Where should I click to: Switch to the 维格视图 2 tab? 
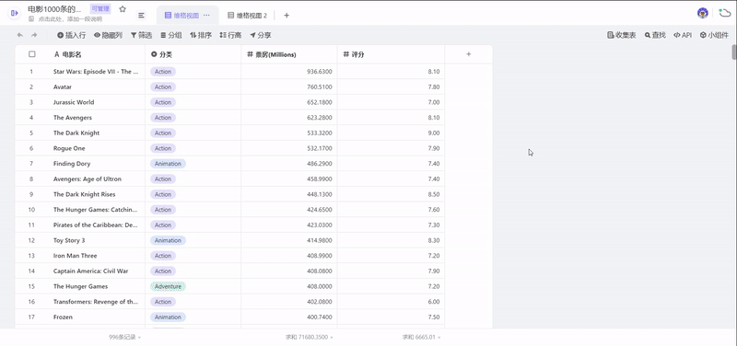[247, 16]
